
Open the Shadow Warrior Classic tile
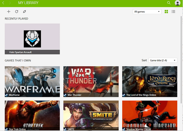point(150,115)
